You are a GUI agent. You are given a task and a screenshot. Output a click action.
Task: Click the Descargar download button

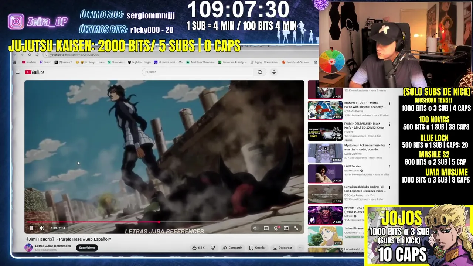pos(283,248)
